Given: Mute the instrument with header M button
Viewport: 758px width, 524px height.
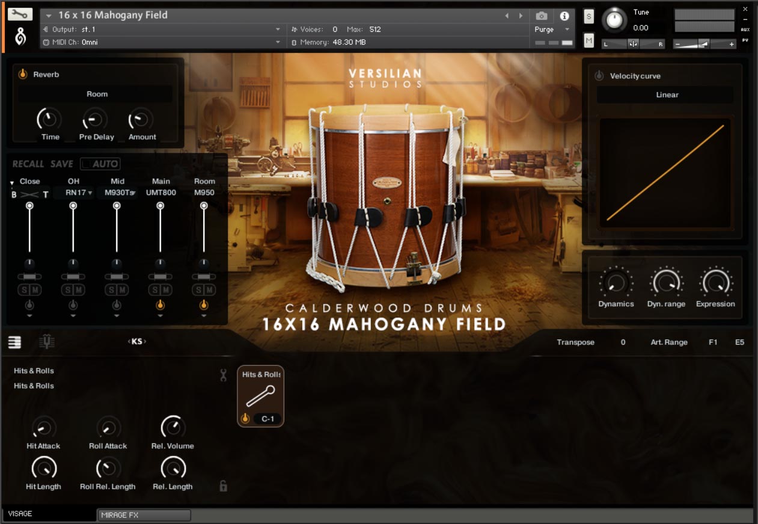Looking at the screenshot, I should pyautogui.click(x=589, y=40).
